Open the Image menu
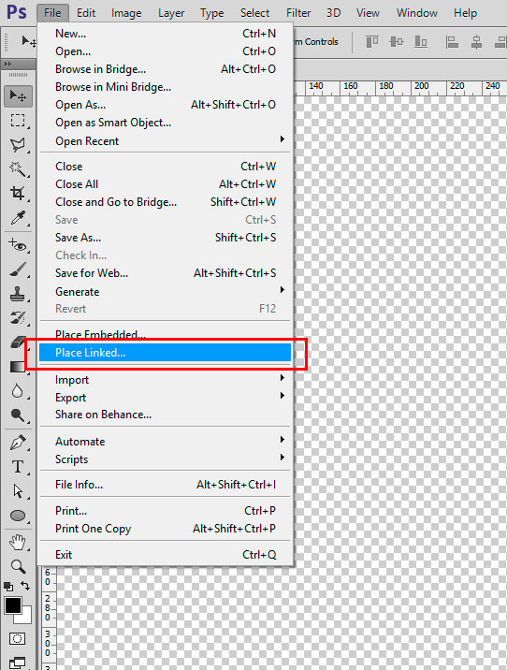 [x=126, y=13]
